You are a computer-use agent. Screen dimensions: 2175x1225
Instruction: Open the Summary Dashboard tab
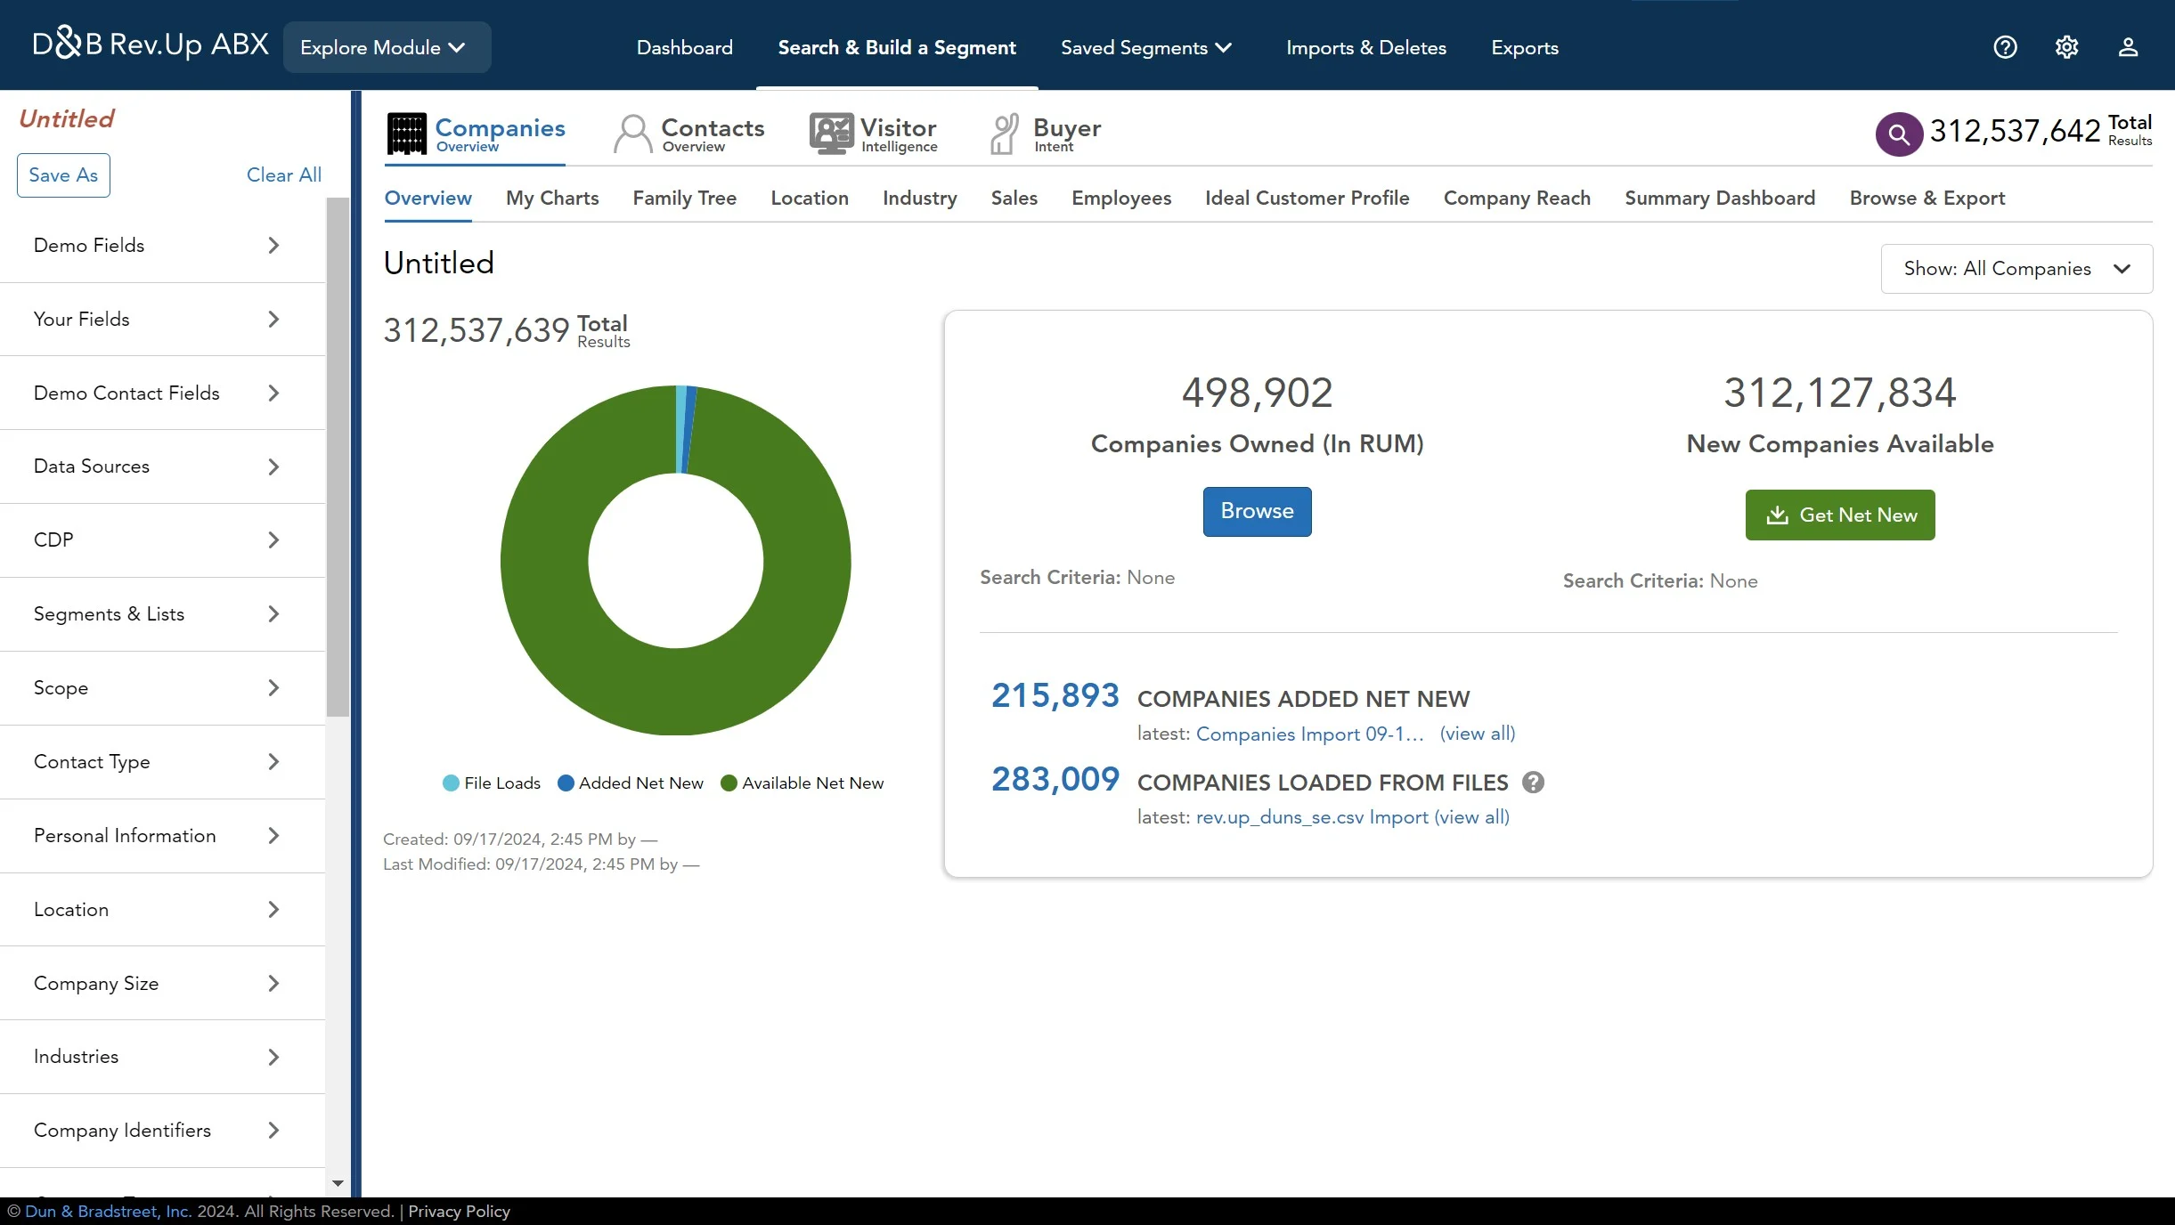click(1720, 198)
